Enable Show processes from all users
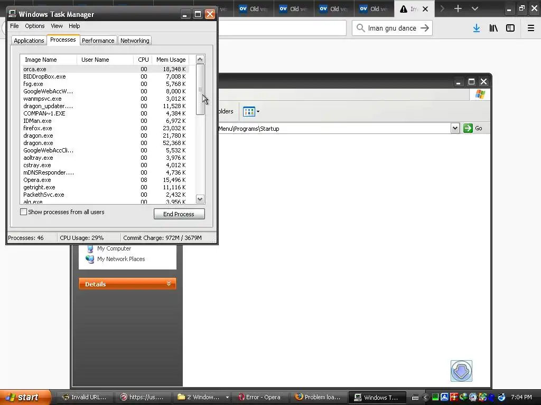This screenshot has height=405, width=541. coord(23,212)
